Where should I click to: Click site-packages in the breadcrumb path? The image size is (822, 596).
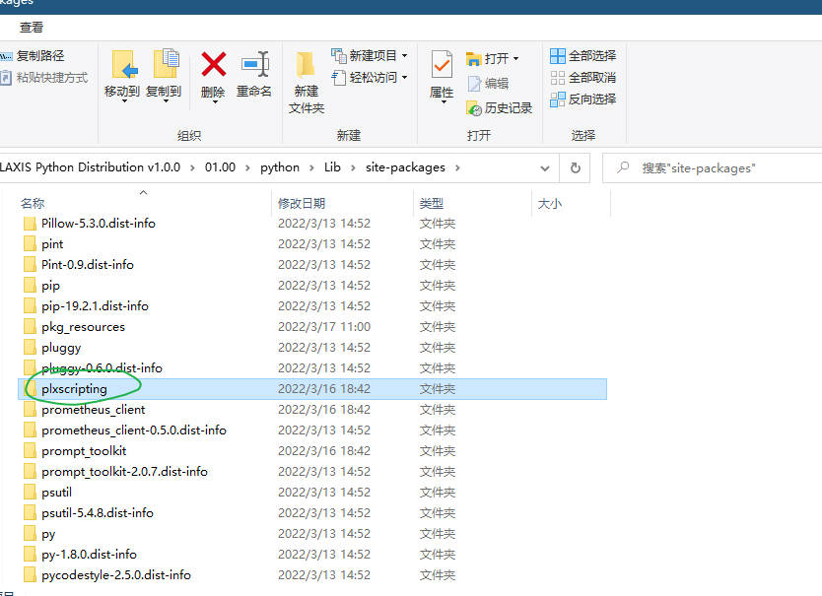(405, 167)
